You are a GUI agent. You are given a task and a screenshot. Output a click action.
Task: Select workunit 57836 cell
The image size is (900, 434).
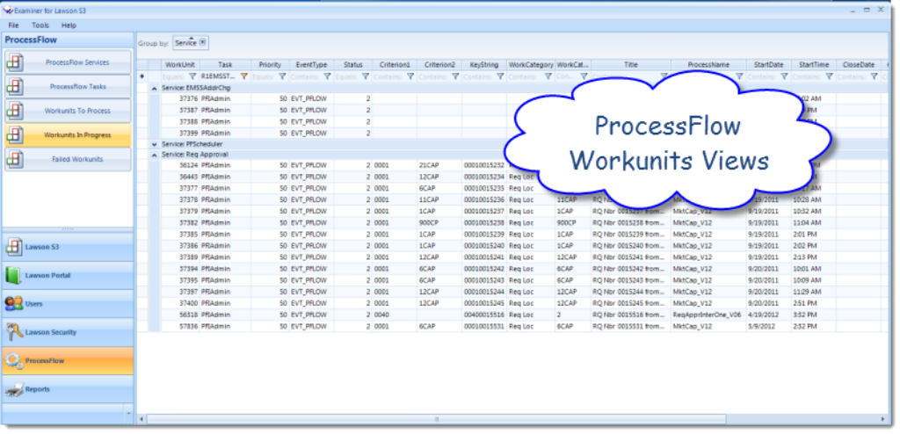[179, 326]
